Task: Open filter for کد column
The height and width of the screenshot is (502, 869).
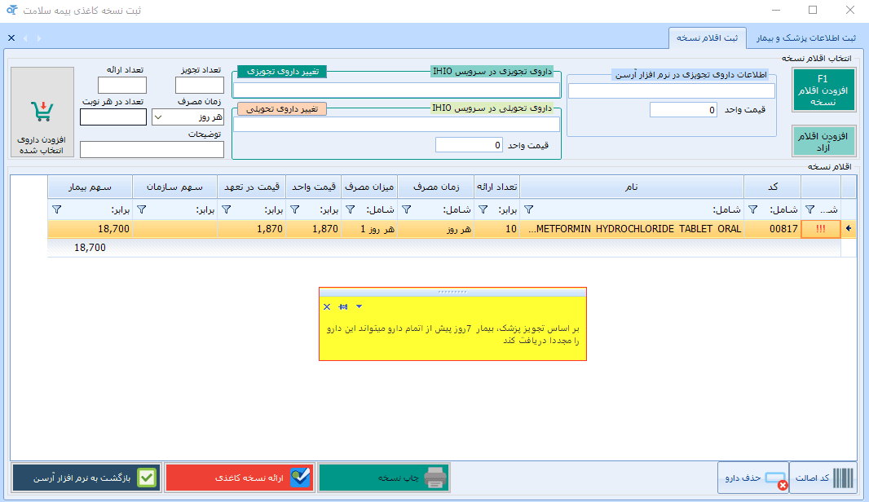Action: [752, 209]
